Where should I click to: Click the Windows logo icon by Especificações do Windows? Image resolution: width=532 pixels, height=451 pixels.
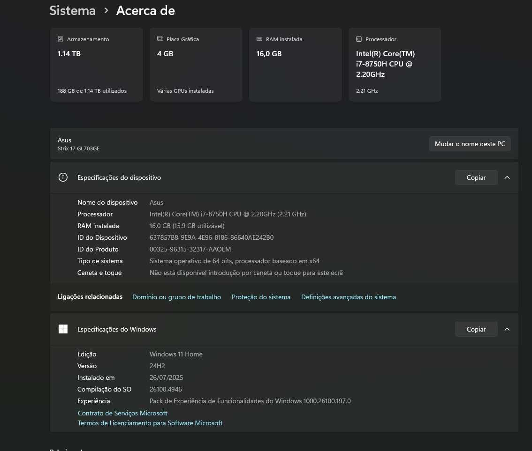point(63,329)
